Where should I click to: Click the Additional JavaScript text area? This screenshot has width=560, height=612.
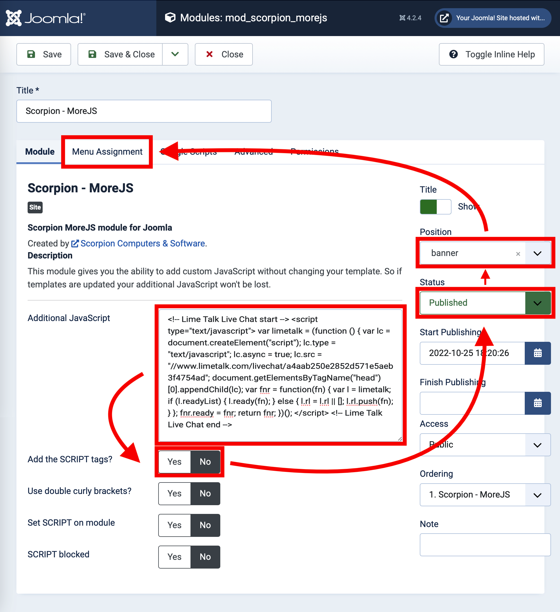[x=281, y=375]
